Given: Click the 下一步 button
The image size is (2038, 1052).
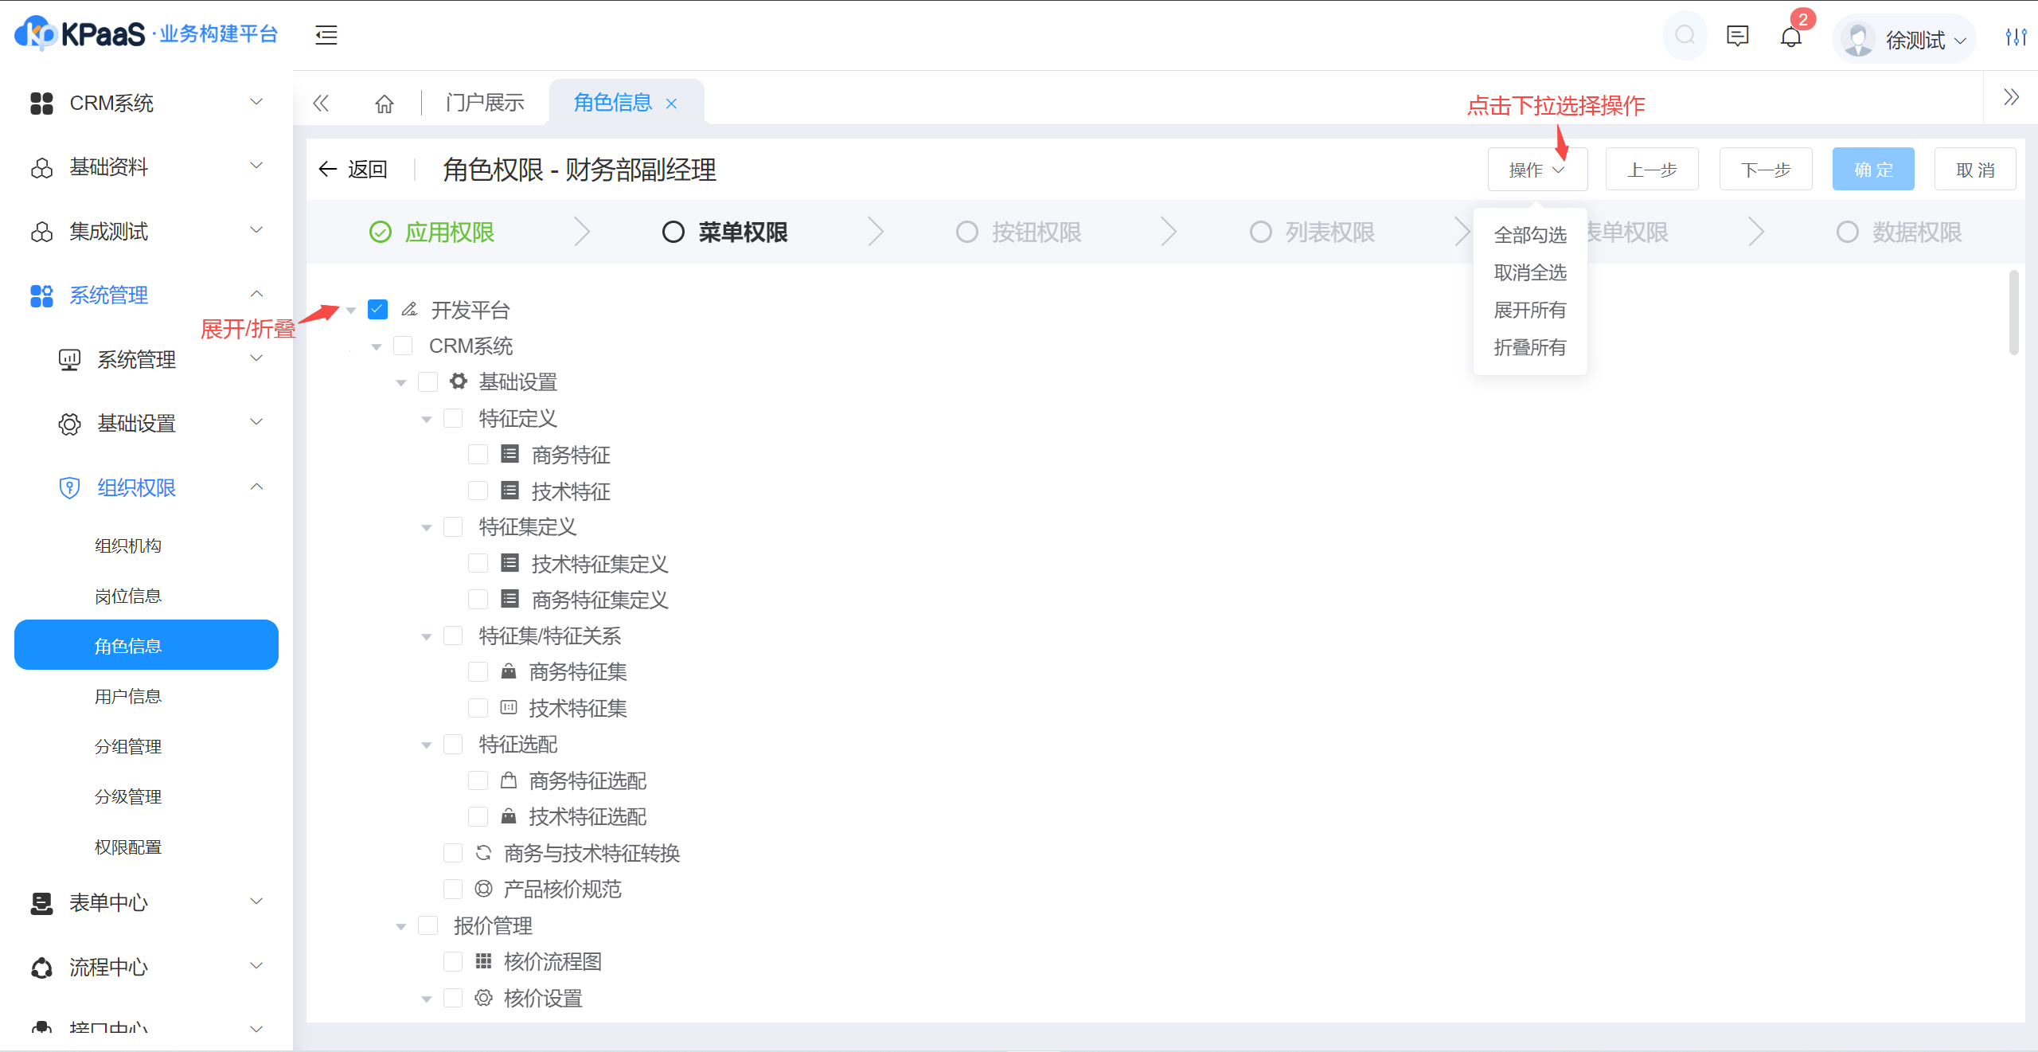Looking at the screenshot, I should click(x=1765, y=170).
